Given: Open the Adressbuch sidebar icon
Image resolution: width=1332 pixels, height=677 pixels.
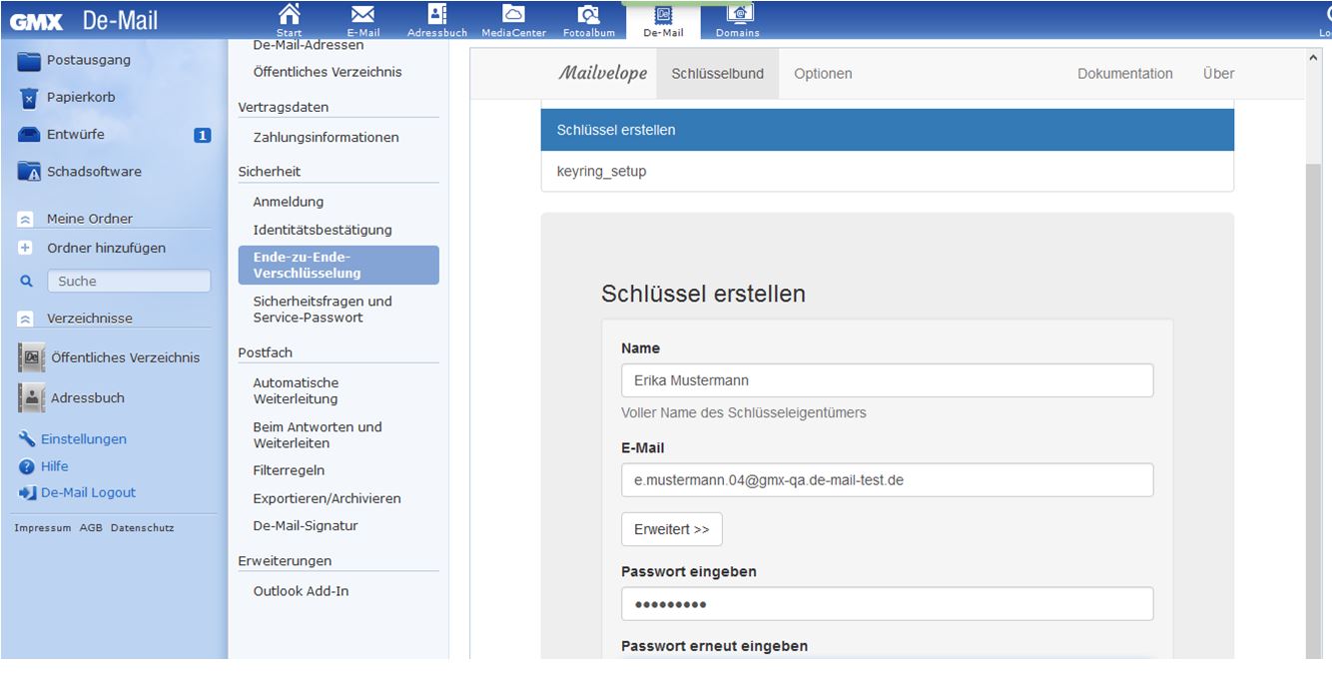Looking at the screenshot, I should [32, 397].
